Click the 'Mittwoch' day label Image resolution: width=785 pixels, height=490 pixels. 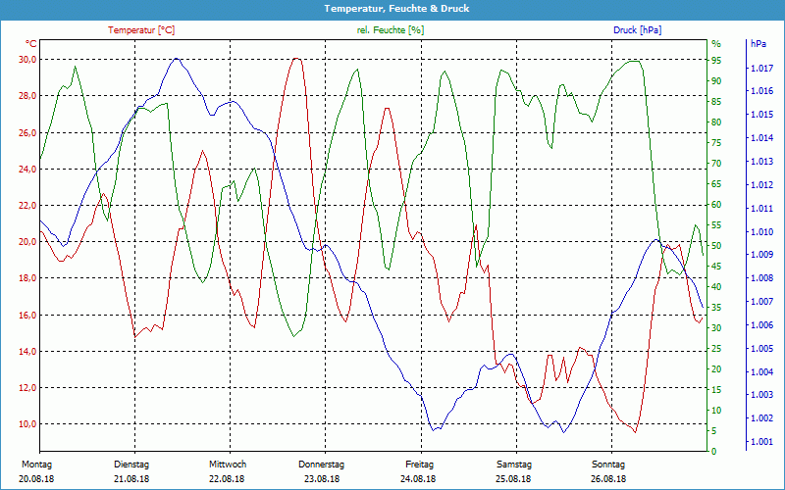pyautogui.click(x=228, y=465)
